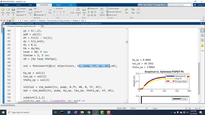Show output inline view icon
205x115 pixels.
tap(202, 35)
